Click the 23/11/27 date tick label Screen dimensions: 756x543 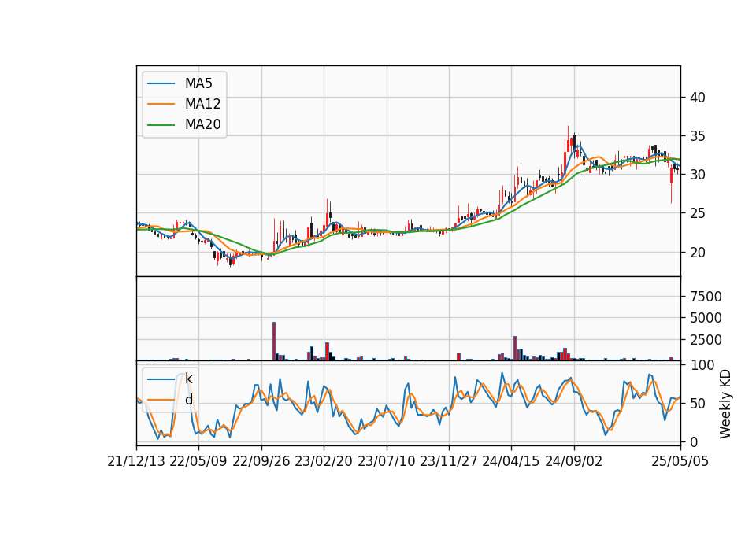449,462
